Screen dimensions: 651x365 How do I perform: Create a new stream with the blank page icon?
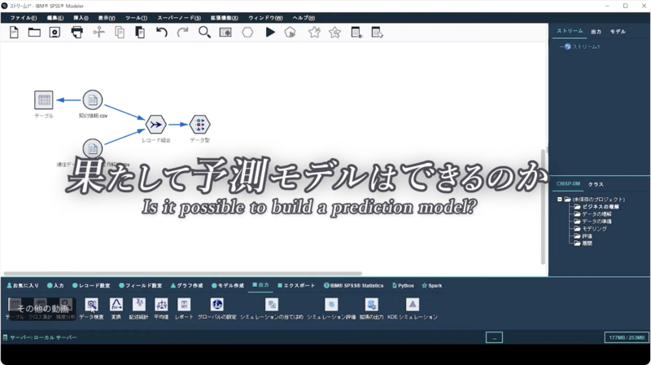pyautogui.click(x=14, y=32)
